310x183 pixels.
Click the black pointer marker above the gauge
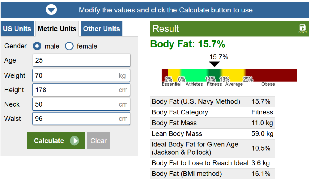(x=214, y=64)
